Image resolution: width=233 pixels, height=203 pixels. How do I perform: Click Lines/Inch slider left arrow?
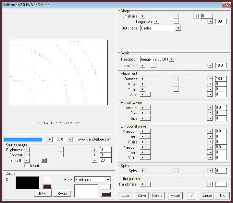coord(142,66)
